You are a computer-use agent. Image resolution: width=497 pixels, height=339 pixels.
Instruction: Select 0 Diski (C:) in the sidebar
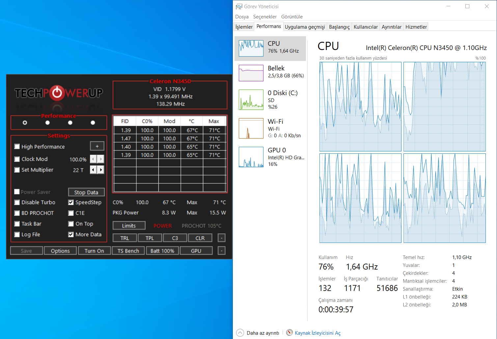click(270, 100)
